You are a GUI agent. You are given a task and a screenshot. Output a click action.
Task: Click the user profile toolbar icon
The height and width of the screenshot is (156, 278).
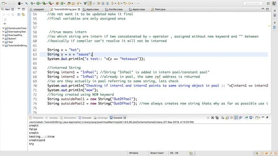coord(19,3)
